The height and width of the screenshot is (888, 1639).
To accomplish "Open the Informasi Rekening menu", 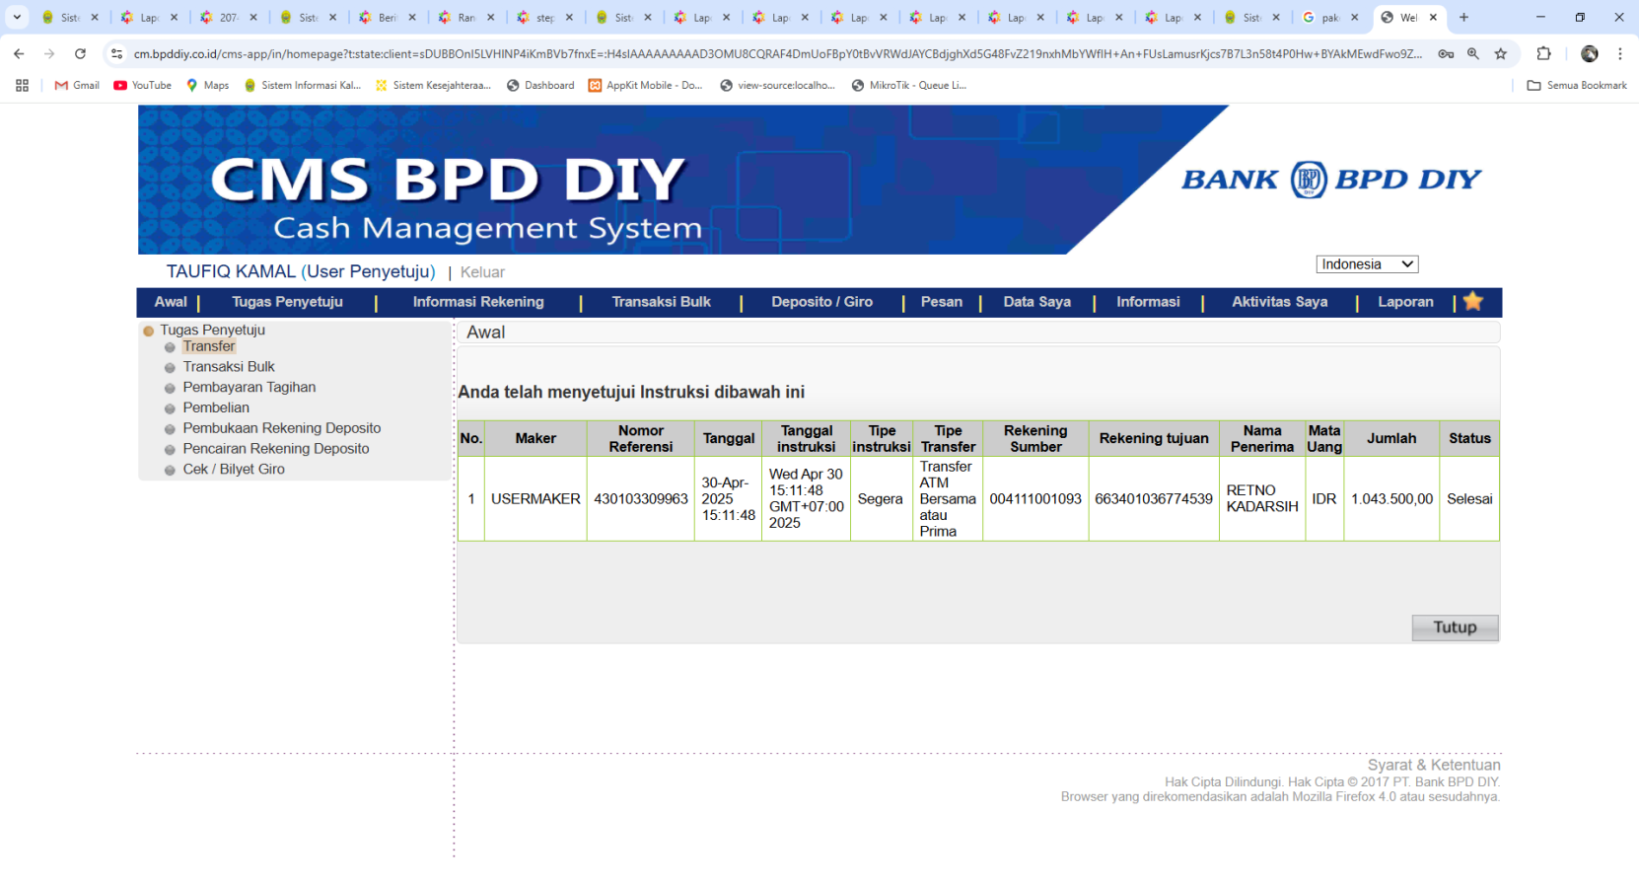I will coord(478,302).
